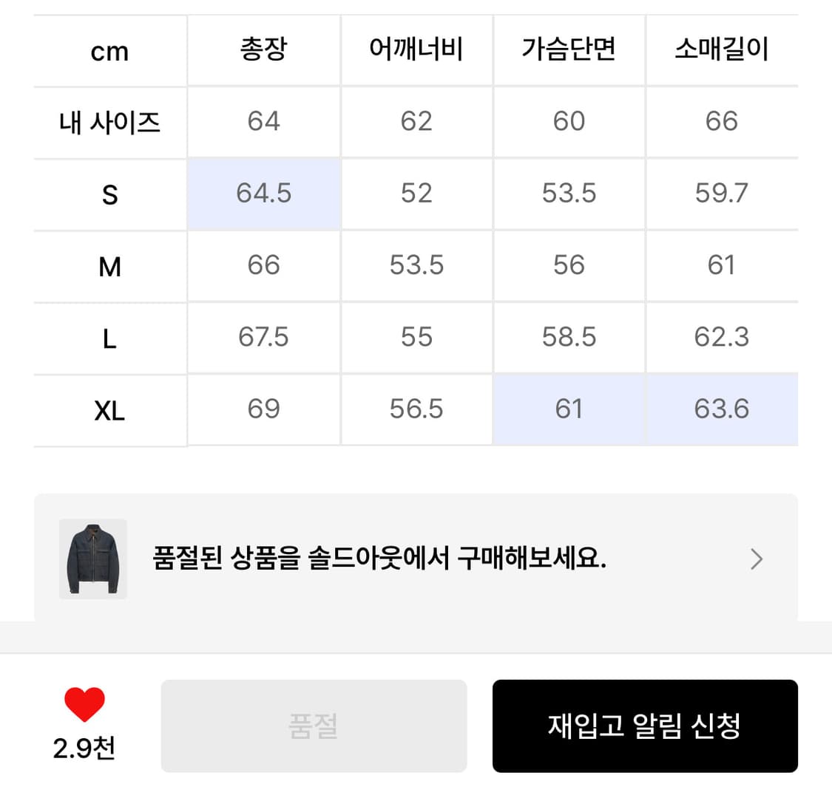Select the L size row
The image size is (832, 798).
pos(109,338)
